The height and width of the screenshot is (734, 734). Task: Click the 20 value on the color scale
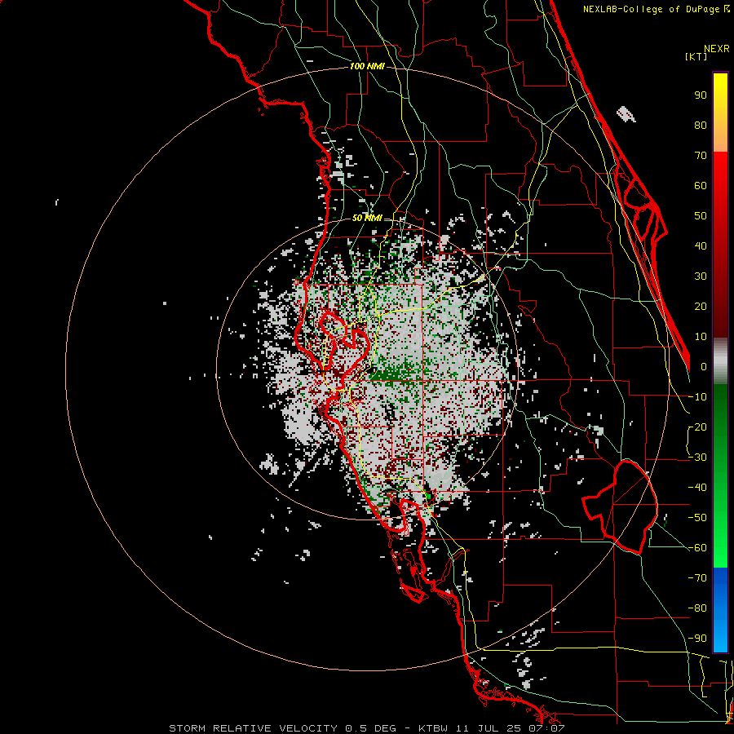coord(701,307)
